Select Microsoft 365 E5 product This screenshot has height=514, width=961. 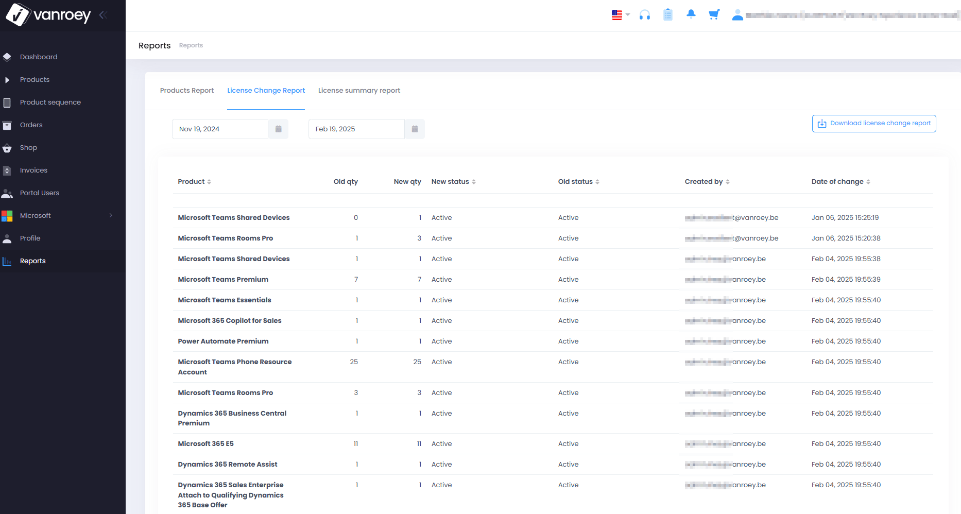[205, 443]
